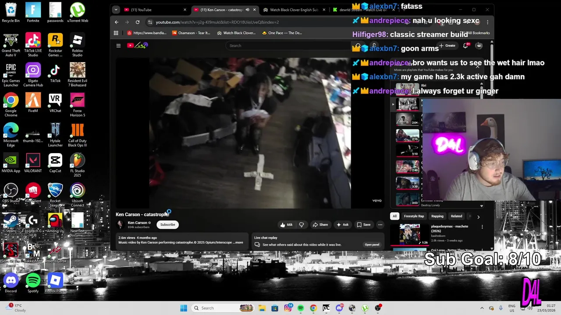Launch Fortnite from the desktop
561x315 pixels.
pyautogui.click(x=33, y=12)
